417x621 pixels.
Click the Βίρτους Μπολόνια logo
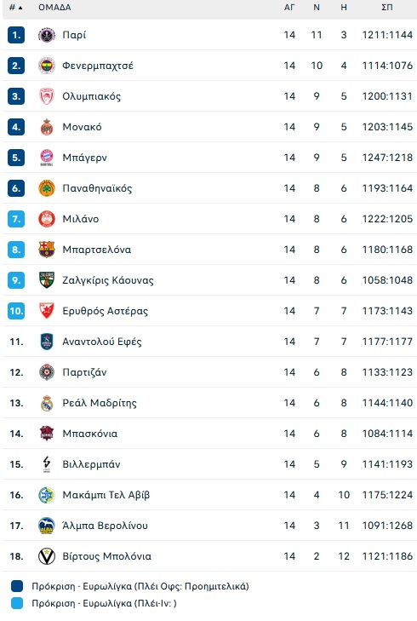click(x=47, y=556)
